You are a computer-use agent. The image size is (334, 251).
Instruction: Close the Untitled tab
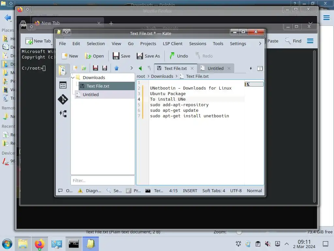point(229,68)
